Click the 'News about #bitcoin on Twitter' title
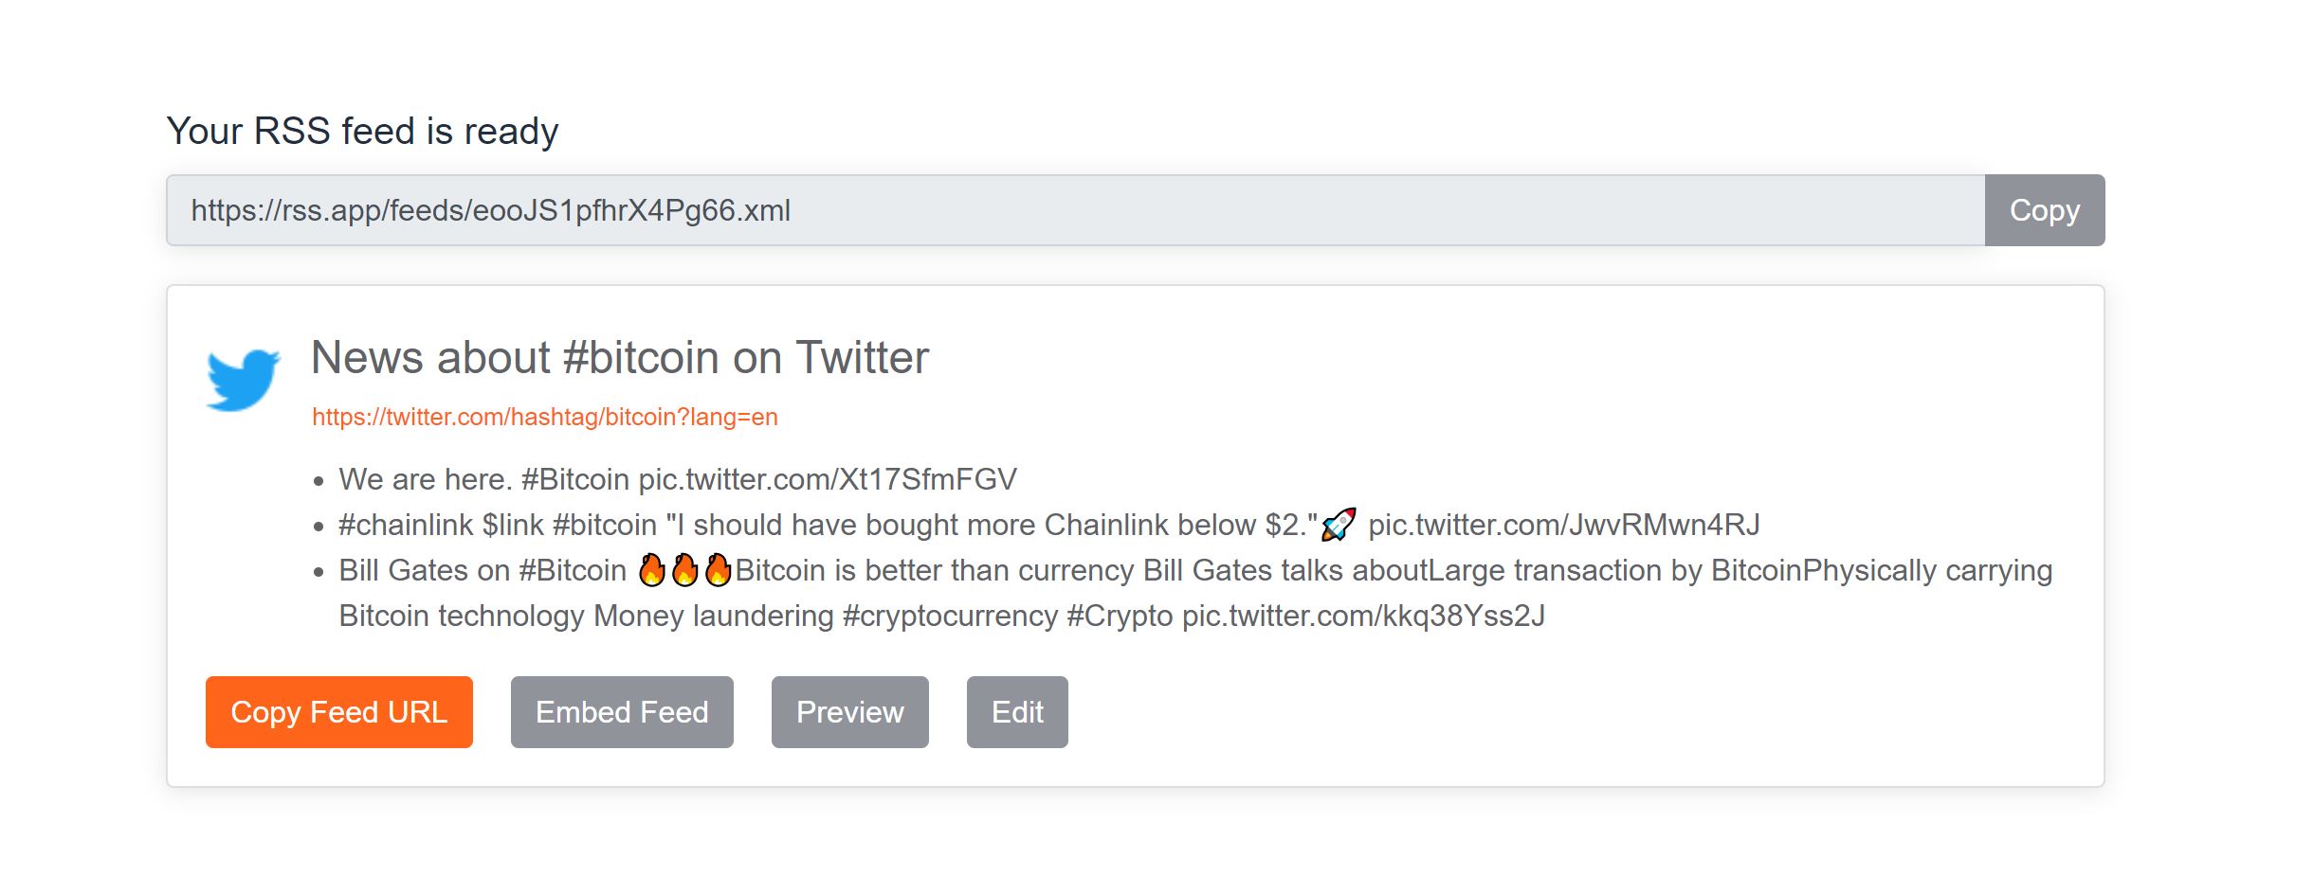2314x894 pixels. [x=620, y=358]
